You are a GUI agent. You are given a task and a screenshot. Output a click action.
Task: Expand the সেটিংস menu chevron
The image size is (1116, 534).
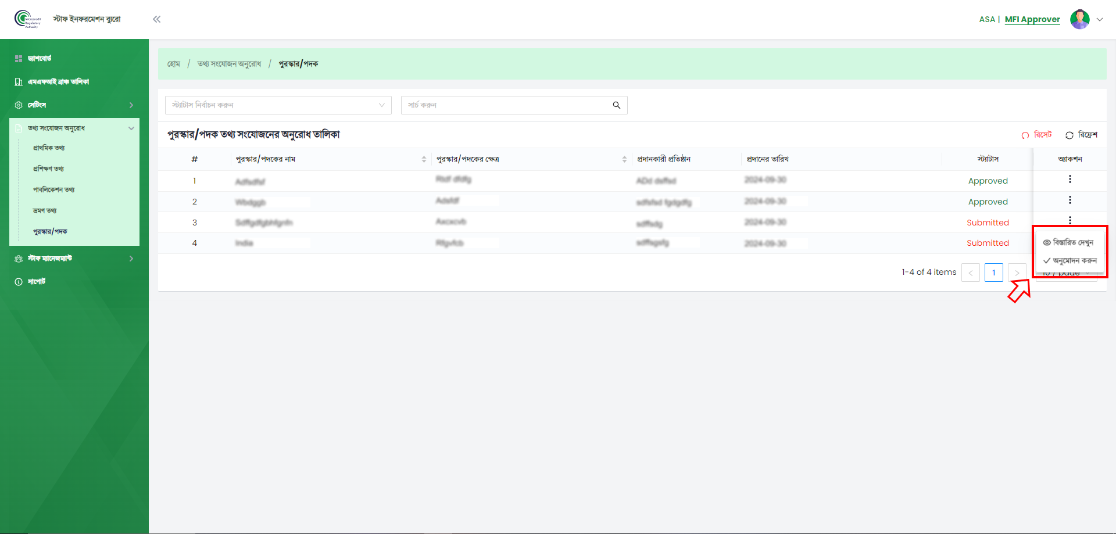pos(131,105)
